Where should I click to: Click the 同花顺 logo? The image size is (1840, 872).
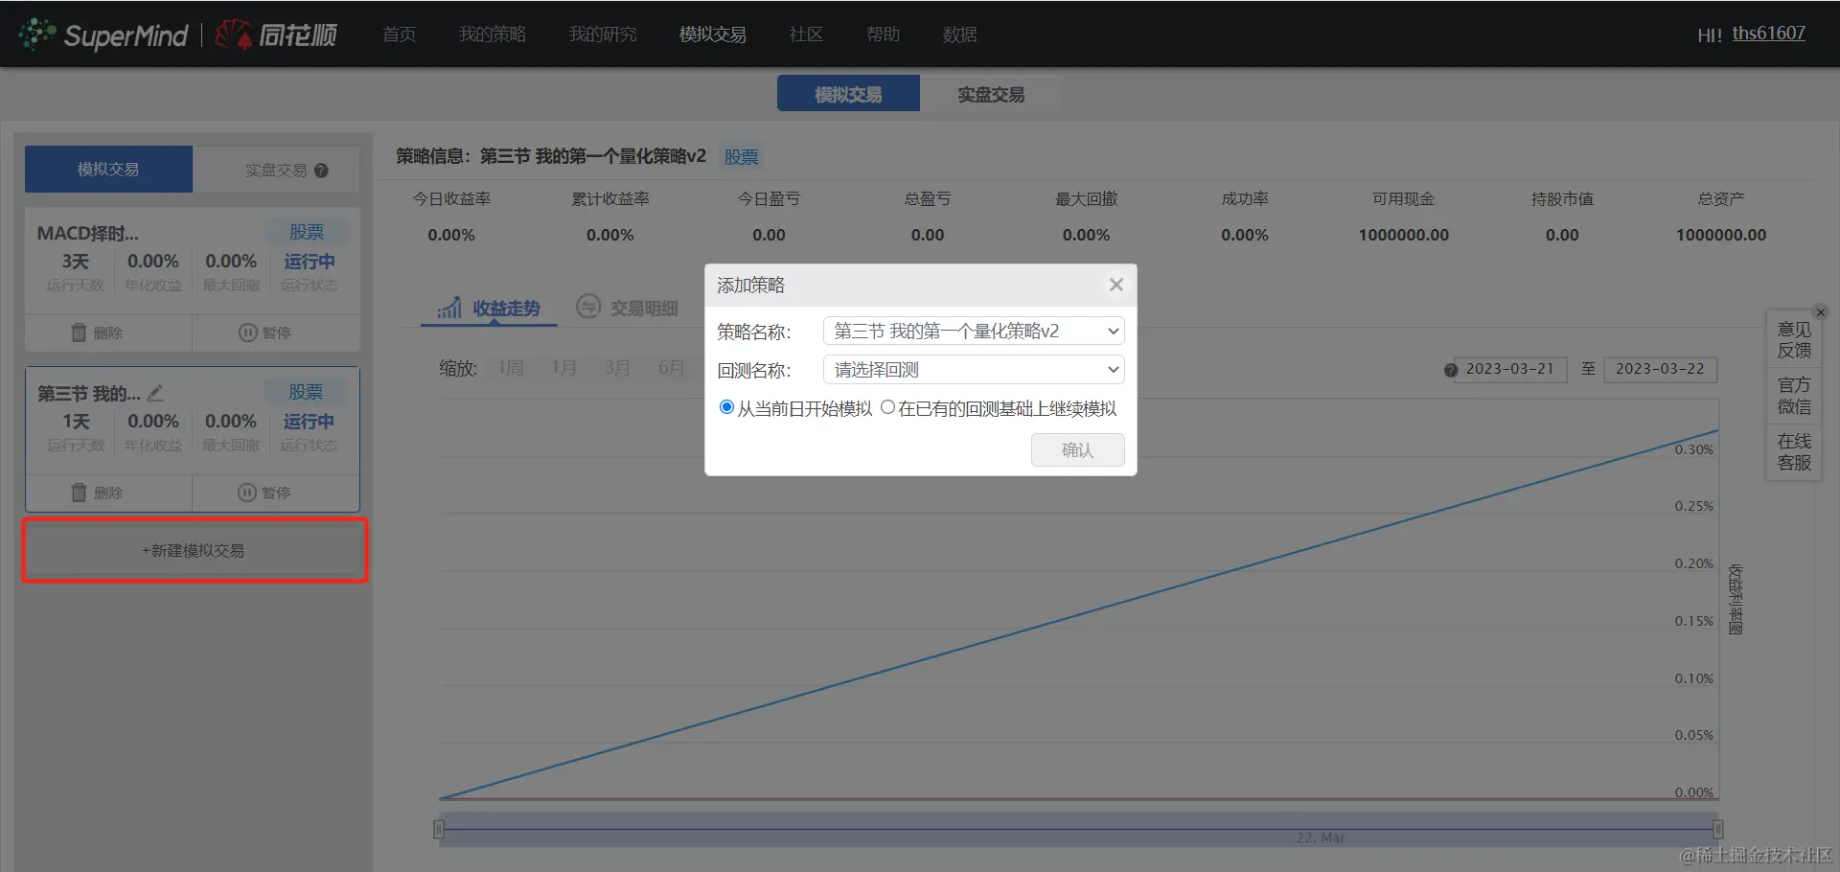[x=275, y=34]
